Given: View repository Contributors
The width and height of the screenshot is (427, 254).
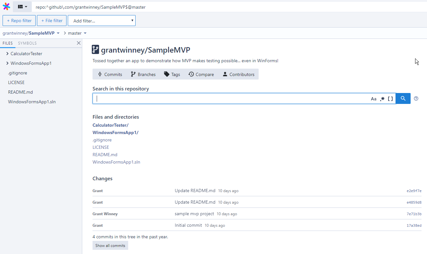Looking at the screenshot, I should pyautogui.click(x=238, y=74).
